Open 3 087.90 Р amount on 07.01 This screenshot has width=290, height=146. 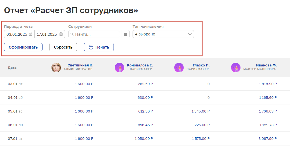point(267,139)
